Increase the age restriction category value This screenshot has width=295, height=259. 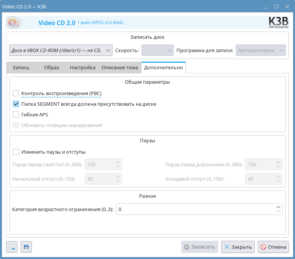[278, 207]
